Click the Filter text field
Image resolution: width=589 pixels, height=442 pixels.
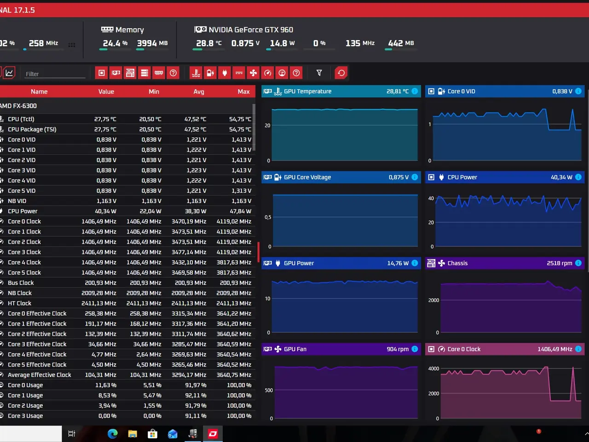point(55,74)
